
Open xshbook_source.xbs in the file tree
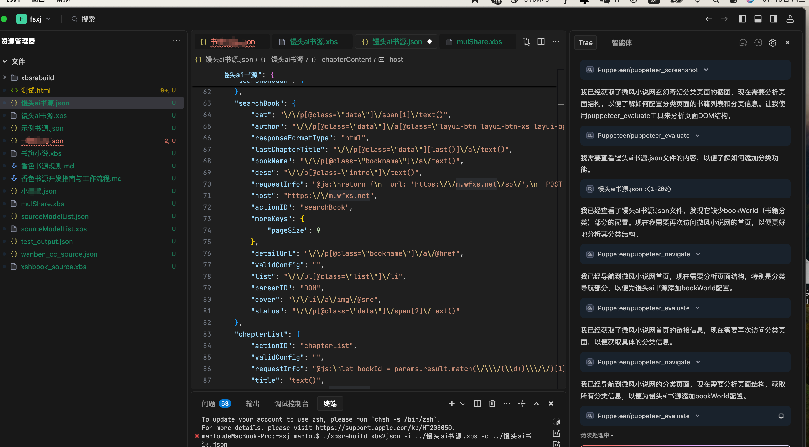(x=53, y=266)
